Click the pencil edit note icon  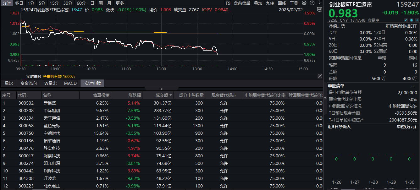click(406, 20)
